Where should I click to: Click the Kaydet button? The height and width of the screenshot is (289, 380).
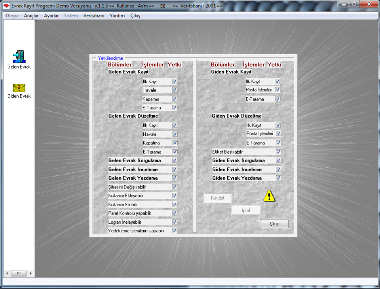pos(217,198)
